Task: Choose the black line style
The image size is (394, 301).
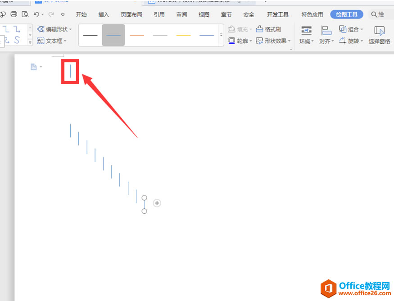Action: point(90,35)
